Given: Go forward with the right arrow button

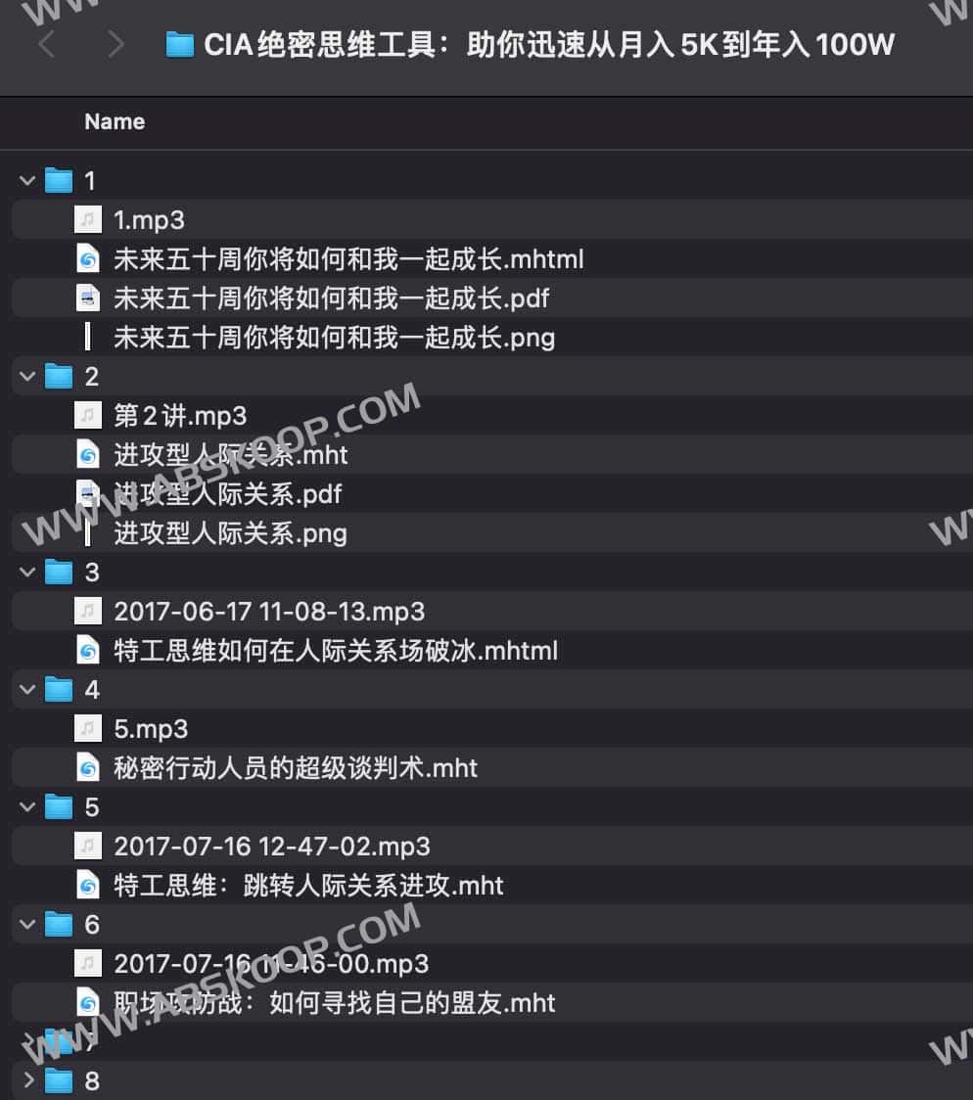Looking at the screenshot, I should click(116, 44).
